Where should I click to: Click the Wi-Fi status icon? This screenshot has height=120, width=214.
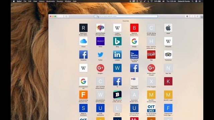pyautogui.click(x=151, y=1)
